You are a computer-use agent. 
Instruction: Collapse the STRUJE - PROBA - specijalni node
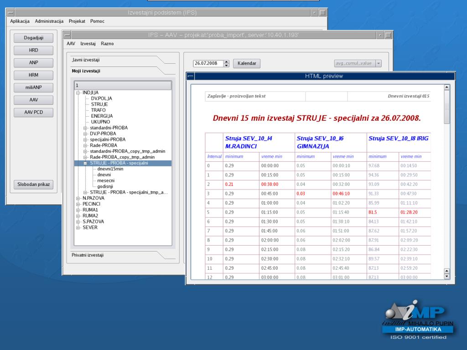pyautogui.click(x=85, y=163)
